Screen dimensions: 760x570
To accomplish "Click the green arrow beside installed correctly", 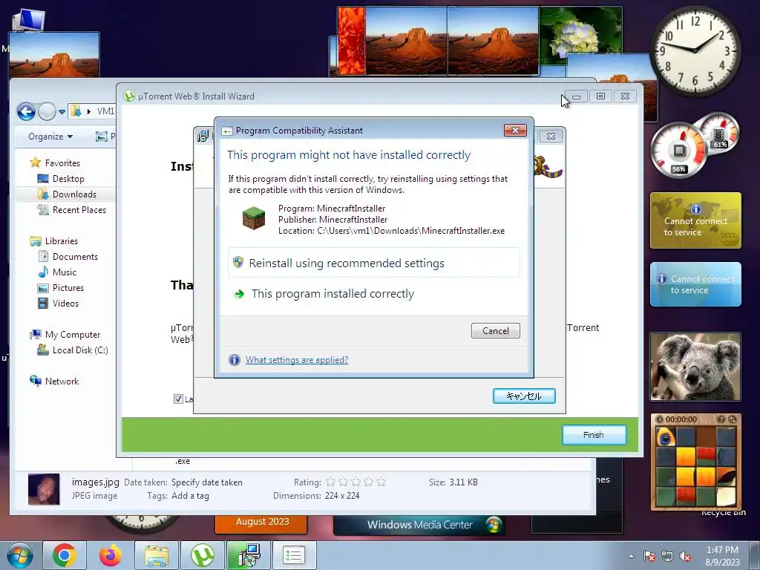I will pyautogui.click(x=239, y=294).
